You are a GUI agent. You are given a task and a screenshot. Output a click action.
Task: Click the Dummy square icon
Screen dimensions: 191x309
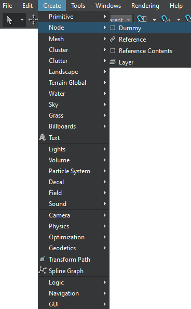point(113,28)
